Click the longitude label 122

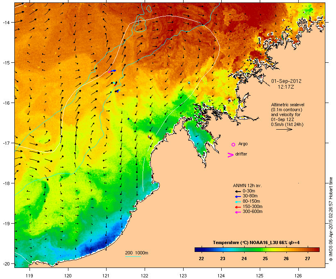pos(145,276)
